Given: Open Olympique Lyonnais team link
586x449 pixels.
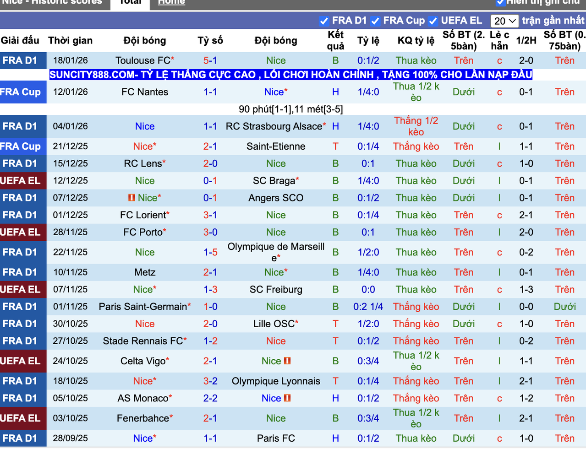Looking at the screenshot, I should click(x=276, y=381).
